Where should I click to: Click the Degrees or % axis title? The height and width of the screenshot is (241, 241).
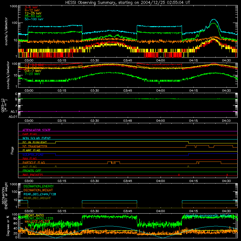coord(8,226)
